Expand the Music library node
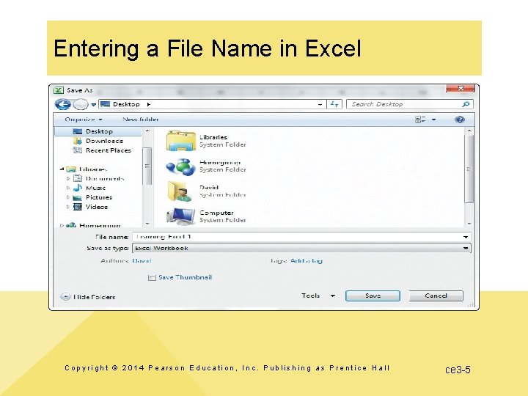 point(68,188)
